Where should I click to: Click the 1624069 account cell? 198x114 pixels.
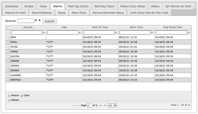click(x=28, y=75)
